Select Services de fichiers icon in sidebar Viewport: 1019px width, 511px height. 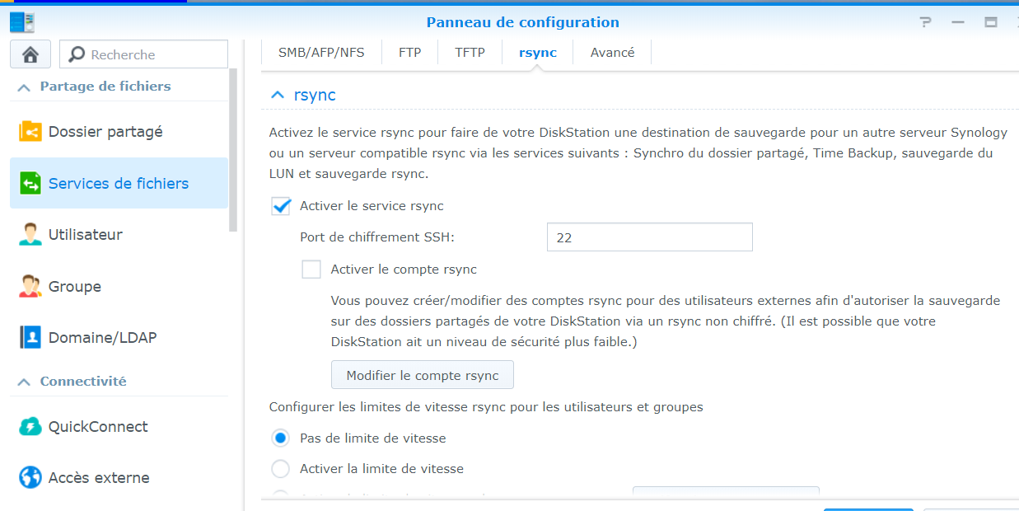30,183
